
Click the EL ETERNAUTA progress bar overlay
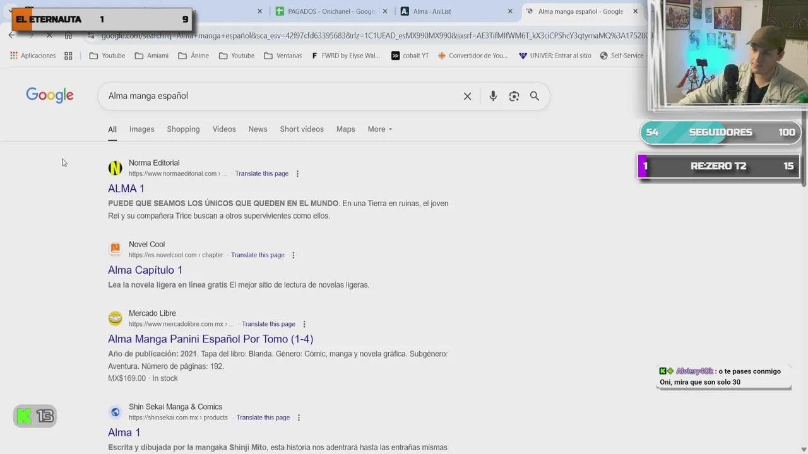(x=102, y=20)
